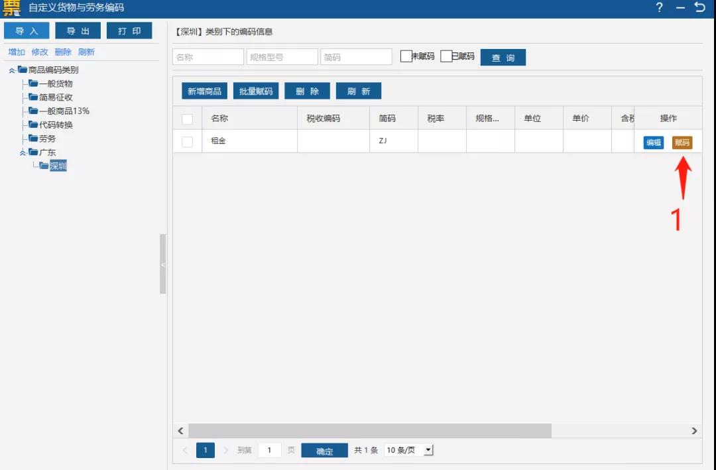The image size is (716, 470).
Task: Minimize the window with the dash icon
Action: pos(680,8)
